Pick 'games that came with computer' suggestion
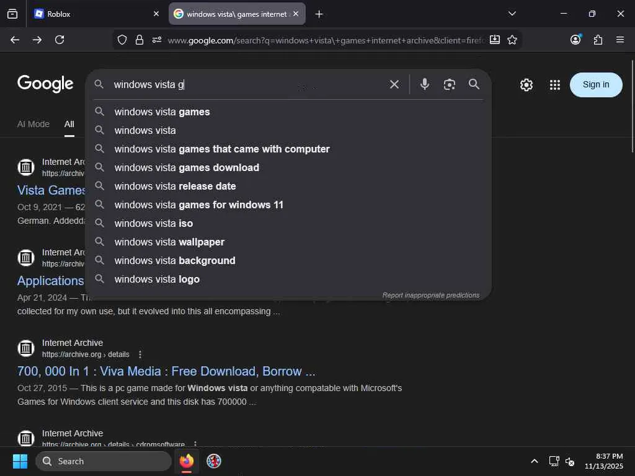This screenshot has width=635, height=476. [288, 149]
